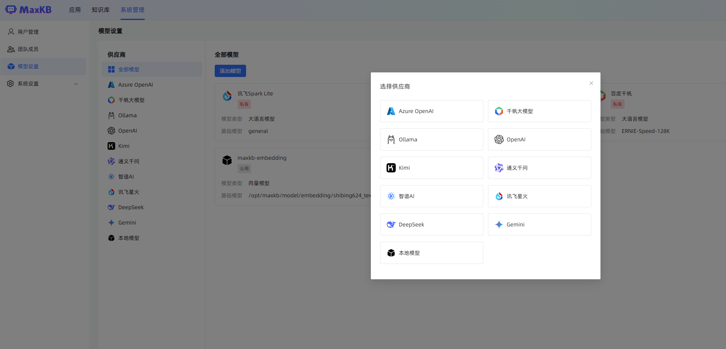The width and height of the screenshot is (726, 349).
Task: Select the OpenAI logo in dialog
Action: (499, 139)
